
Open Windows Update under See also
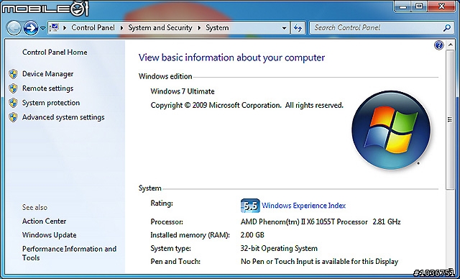50,235
